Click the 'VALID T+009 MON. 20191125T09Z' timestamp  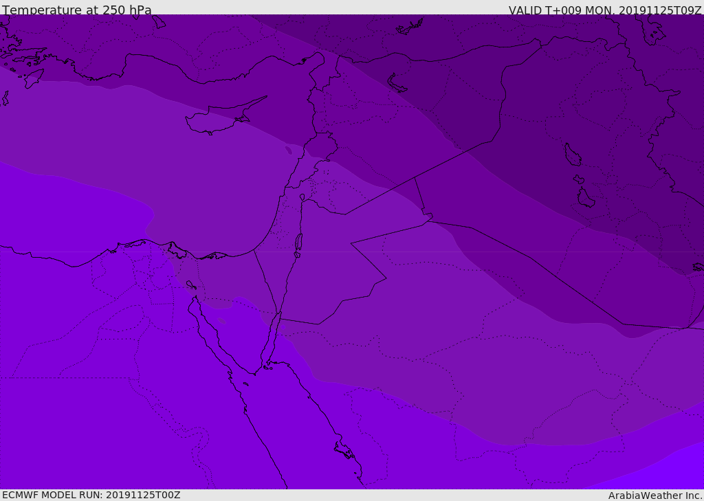605,10
